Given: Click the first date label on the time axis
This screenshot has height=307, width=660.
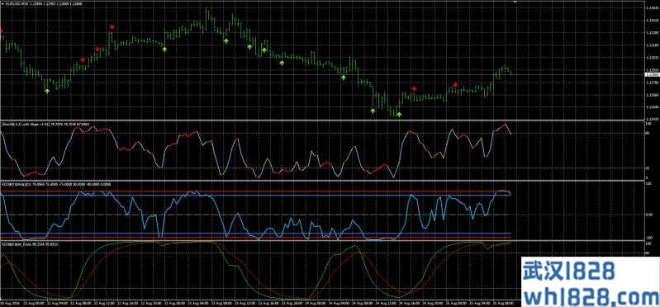Looking at the screenshot, I should coord(7,302).
